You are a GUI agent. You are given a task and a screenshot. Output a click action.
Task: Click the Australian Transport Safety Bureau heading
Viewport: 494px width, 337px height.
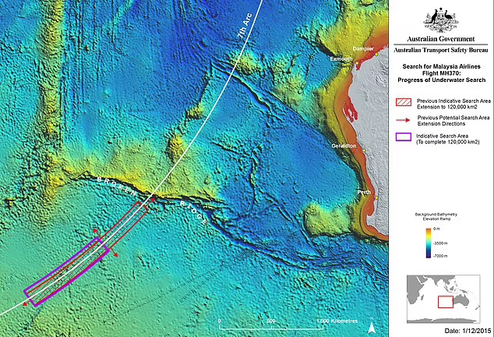442,48
